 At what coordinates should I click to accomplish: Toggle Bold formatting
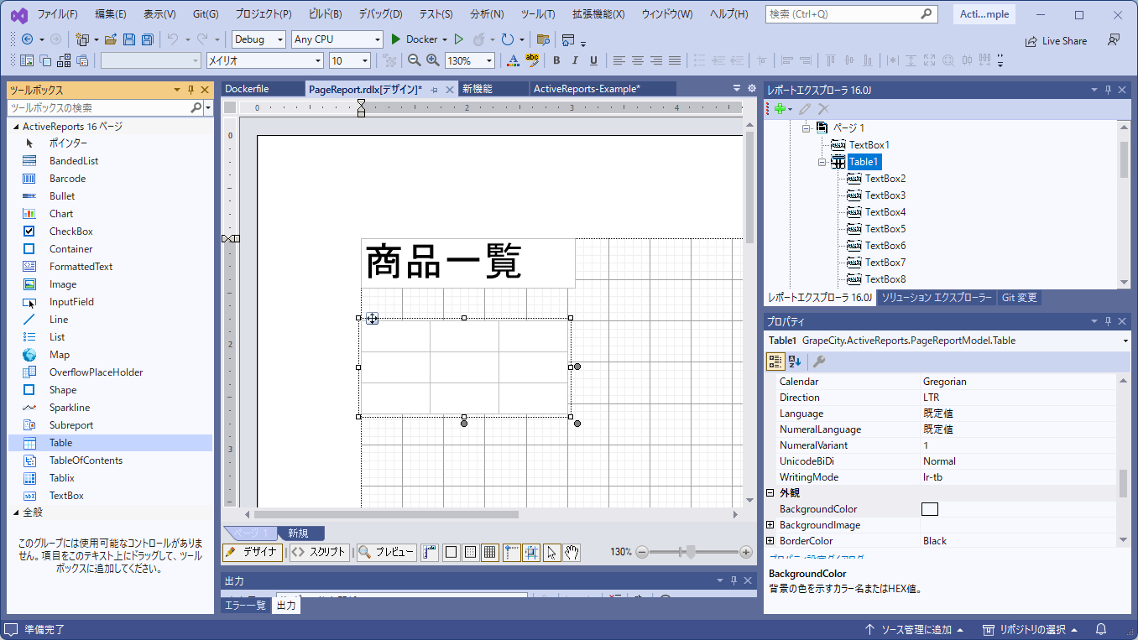[556, 60]
